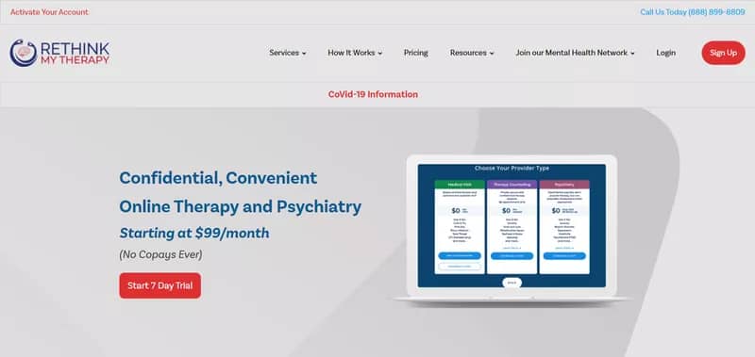Click the Confidential, Convenient headline text
Viewport: 755px width, 357px height.
tap(218, 178)
